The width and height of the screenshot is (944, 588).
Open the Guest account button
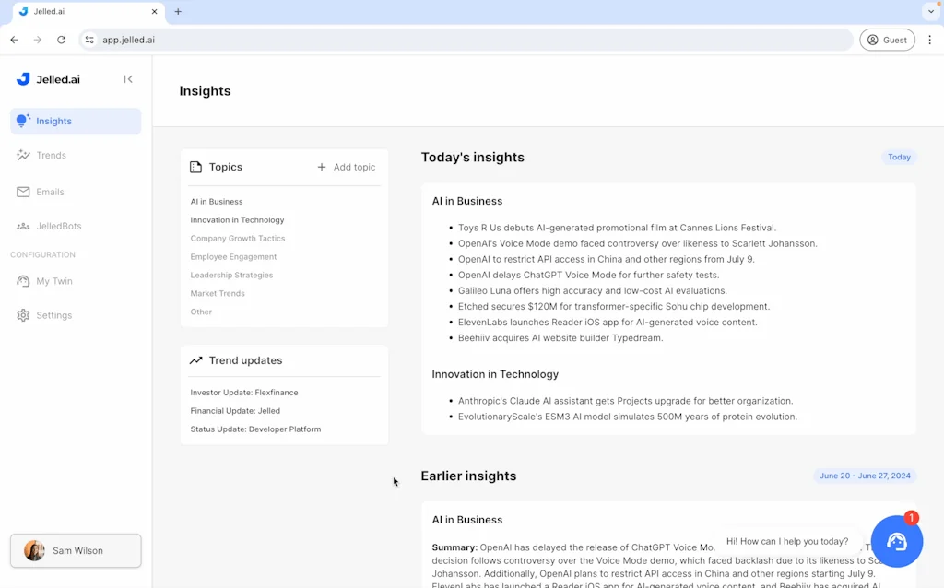[x=886, y=40]
